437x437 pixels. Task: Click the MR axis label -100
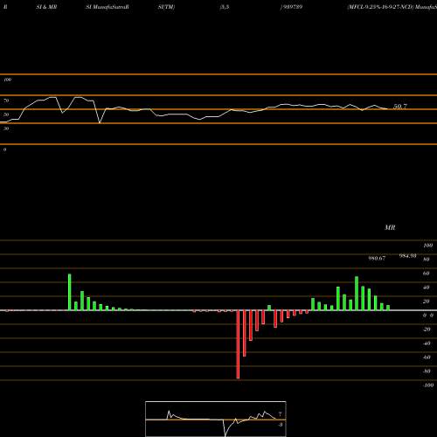point(428,385)
